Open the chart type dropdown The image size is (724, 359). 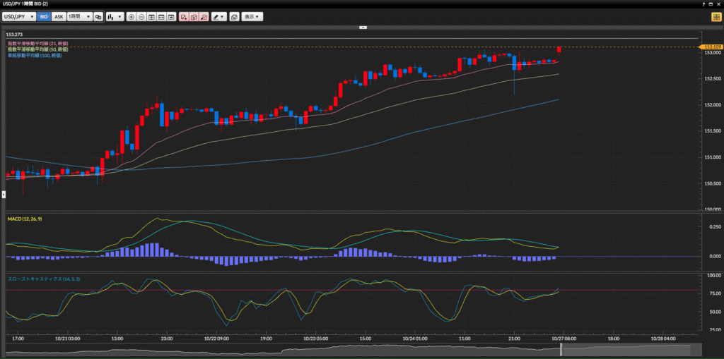click(115, 16)
